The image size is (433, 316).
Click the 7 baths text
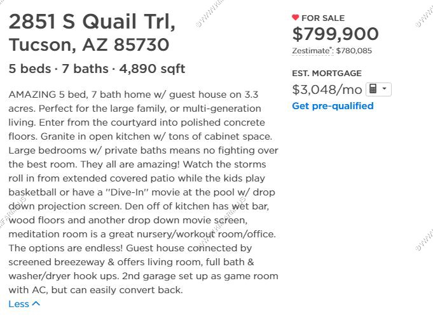(85, 69)
